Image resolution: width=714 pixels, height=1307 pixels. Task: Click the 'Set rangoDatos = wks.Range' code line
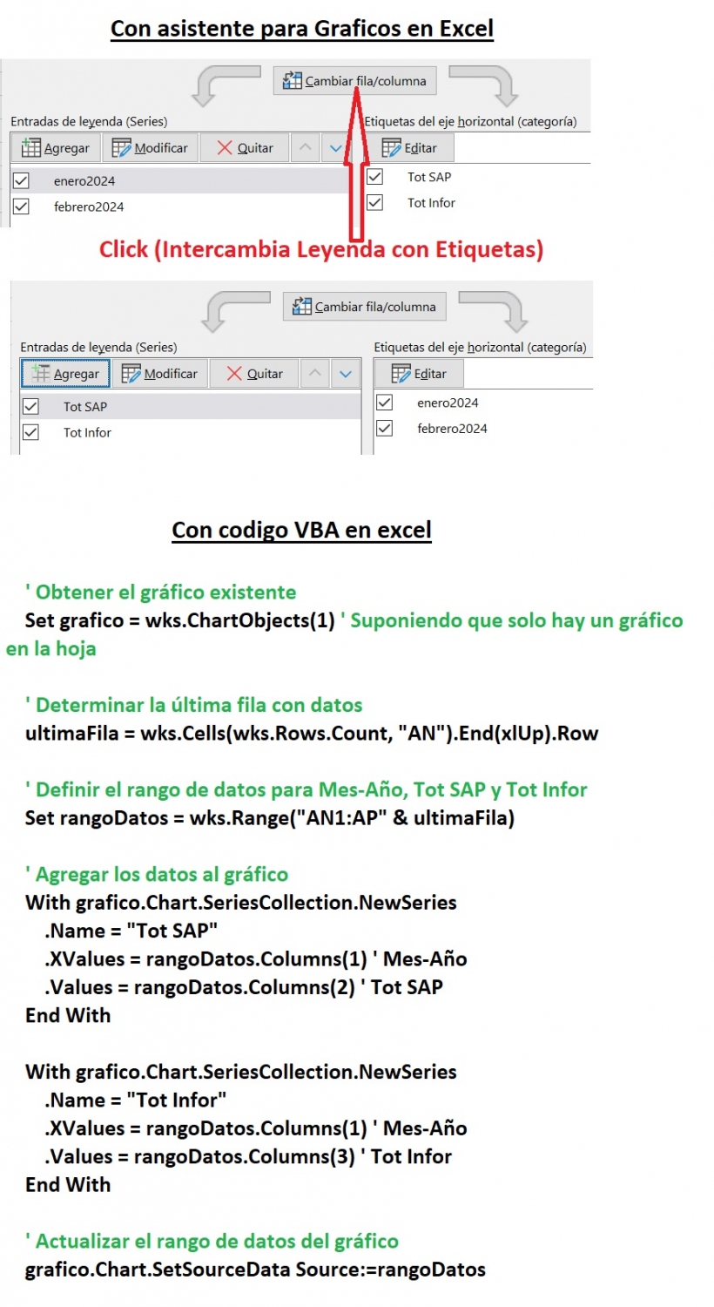pyautogui.click(x=270, y=818)
